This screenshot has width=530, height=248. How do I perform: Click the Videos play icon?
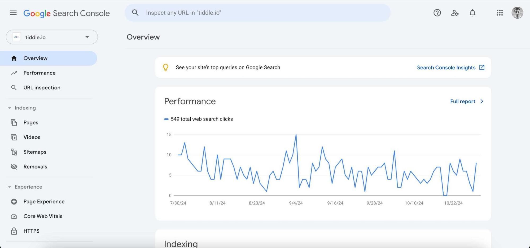[14, 137]
